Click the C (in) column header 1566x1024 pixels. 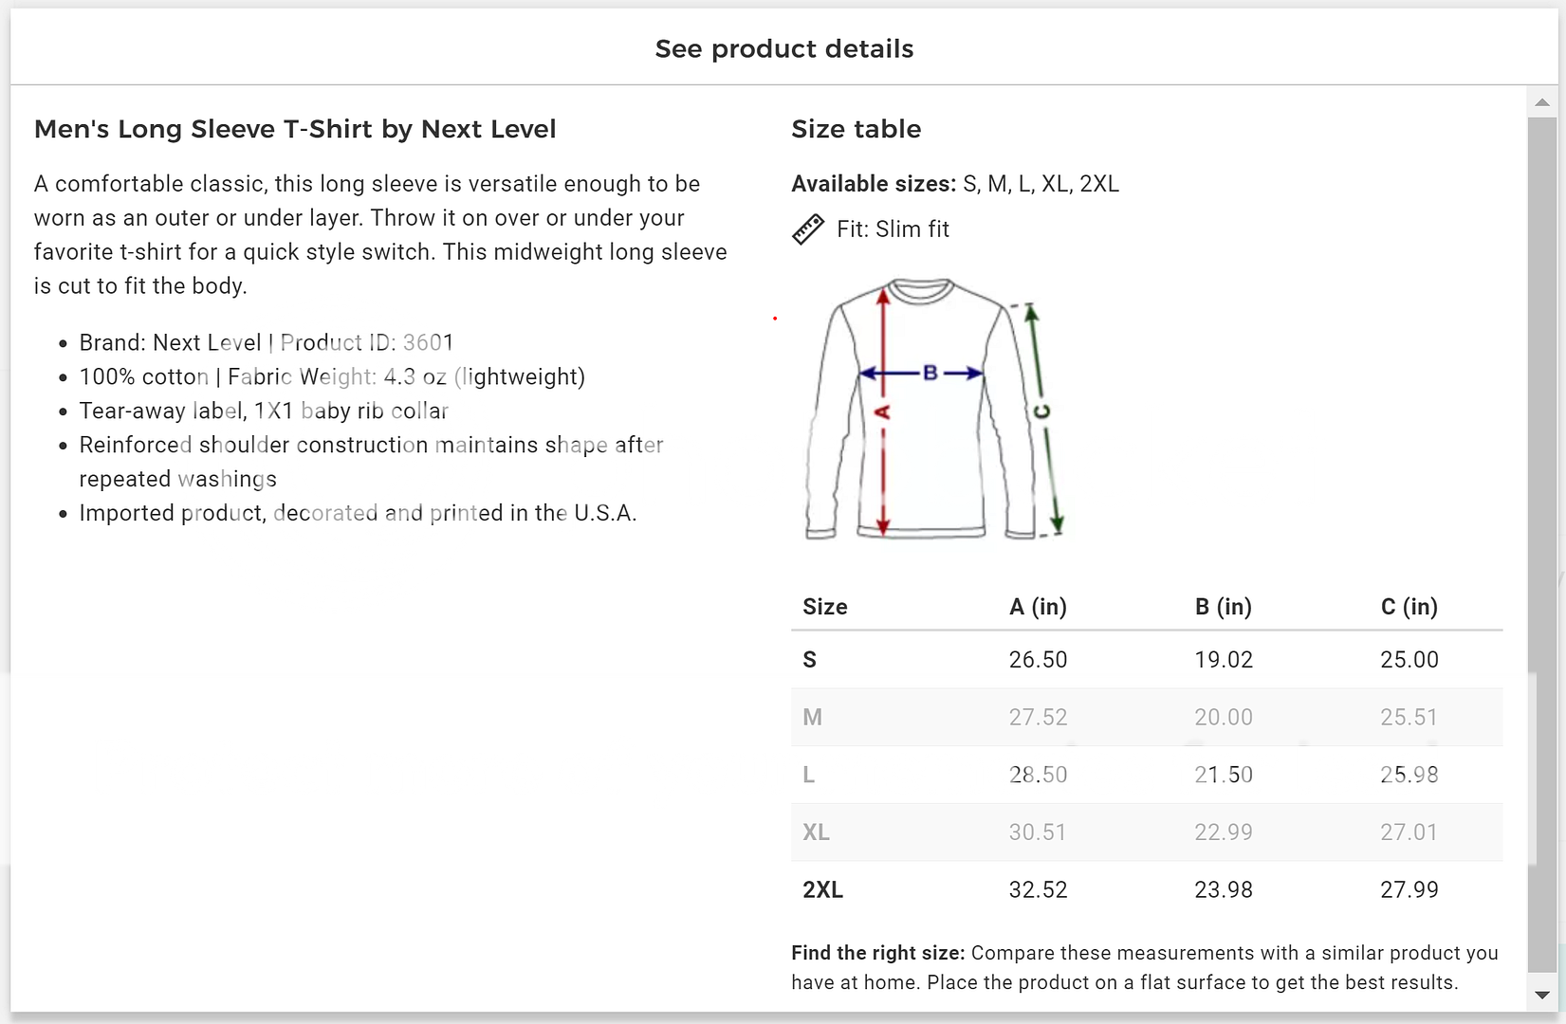coord(1409,607)
